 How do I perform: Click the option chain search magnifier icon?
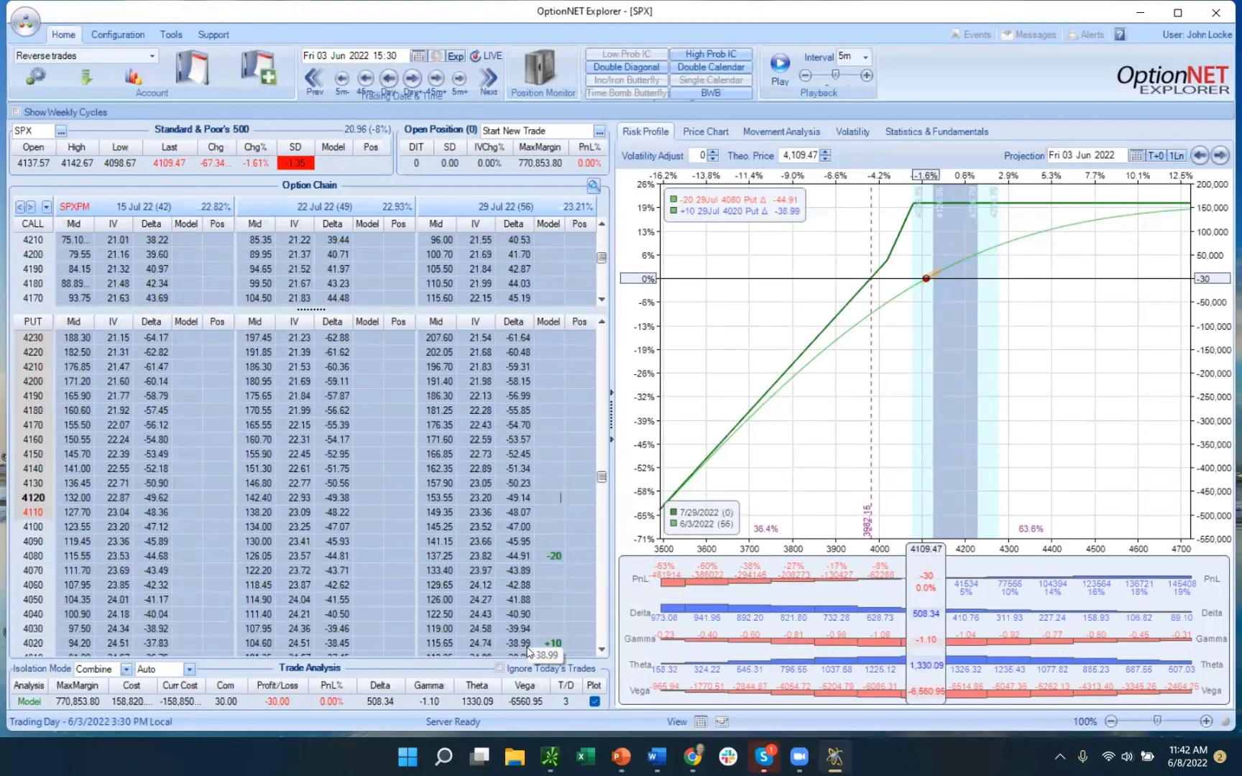pos(594,186)
